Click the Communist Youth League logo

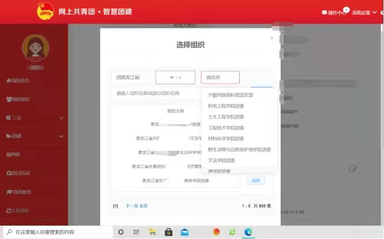pyautogui.click(x=46, y=11)
